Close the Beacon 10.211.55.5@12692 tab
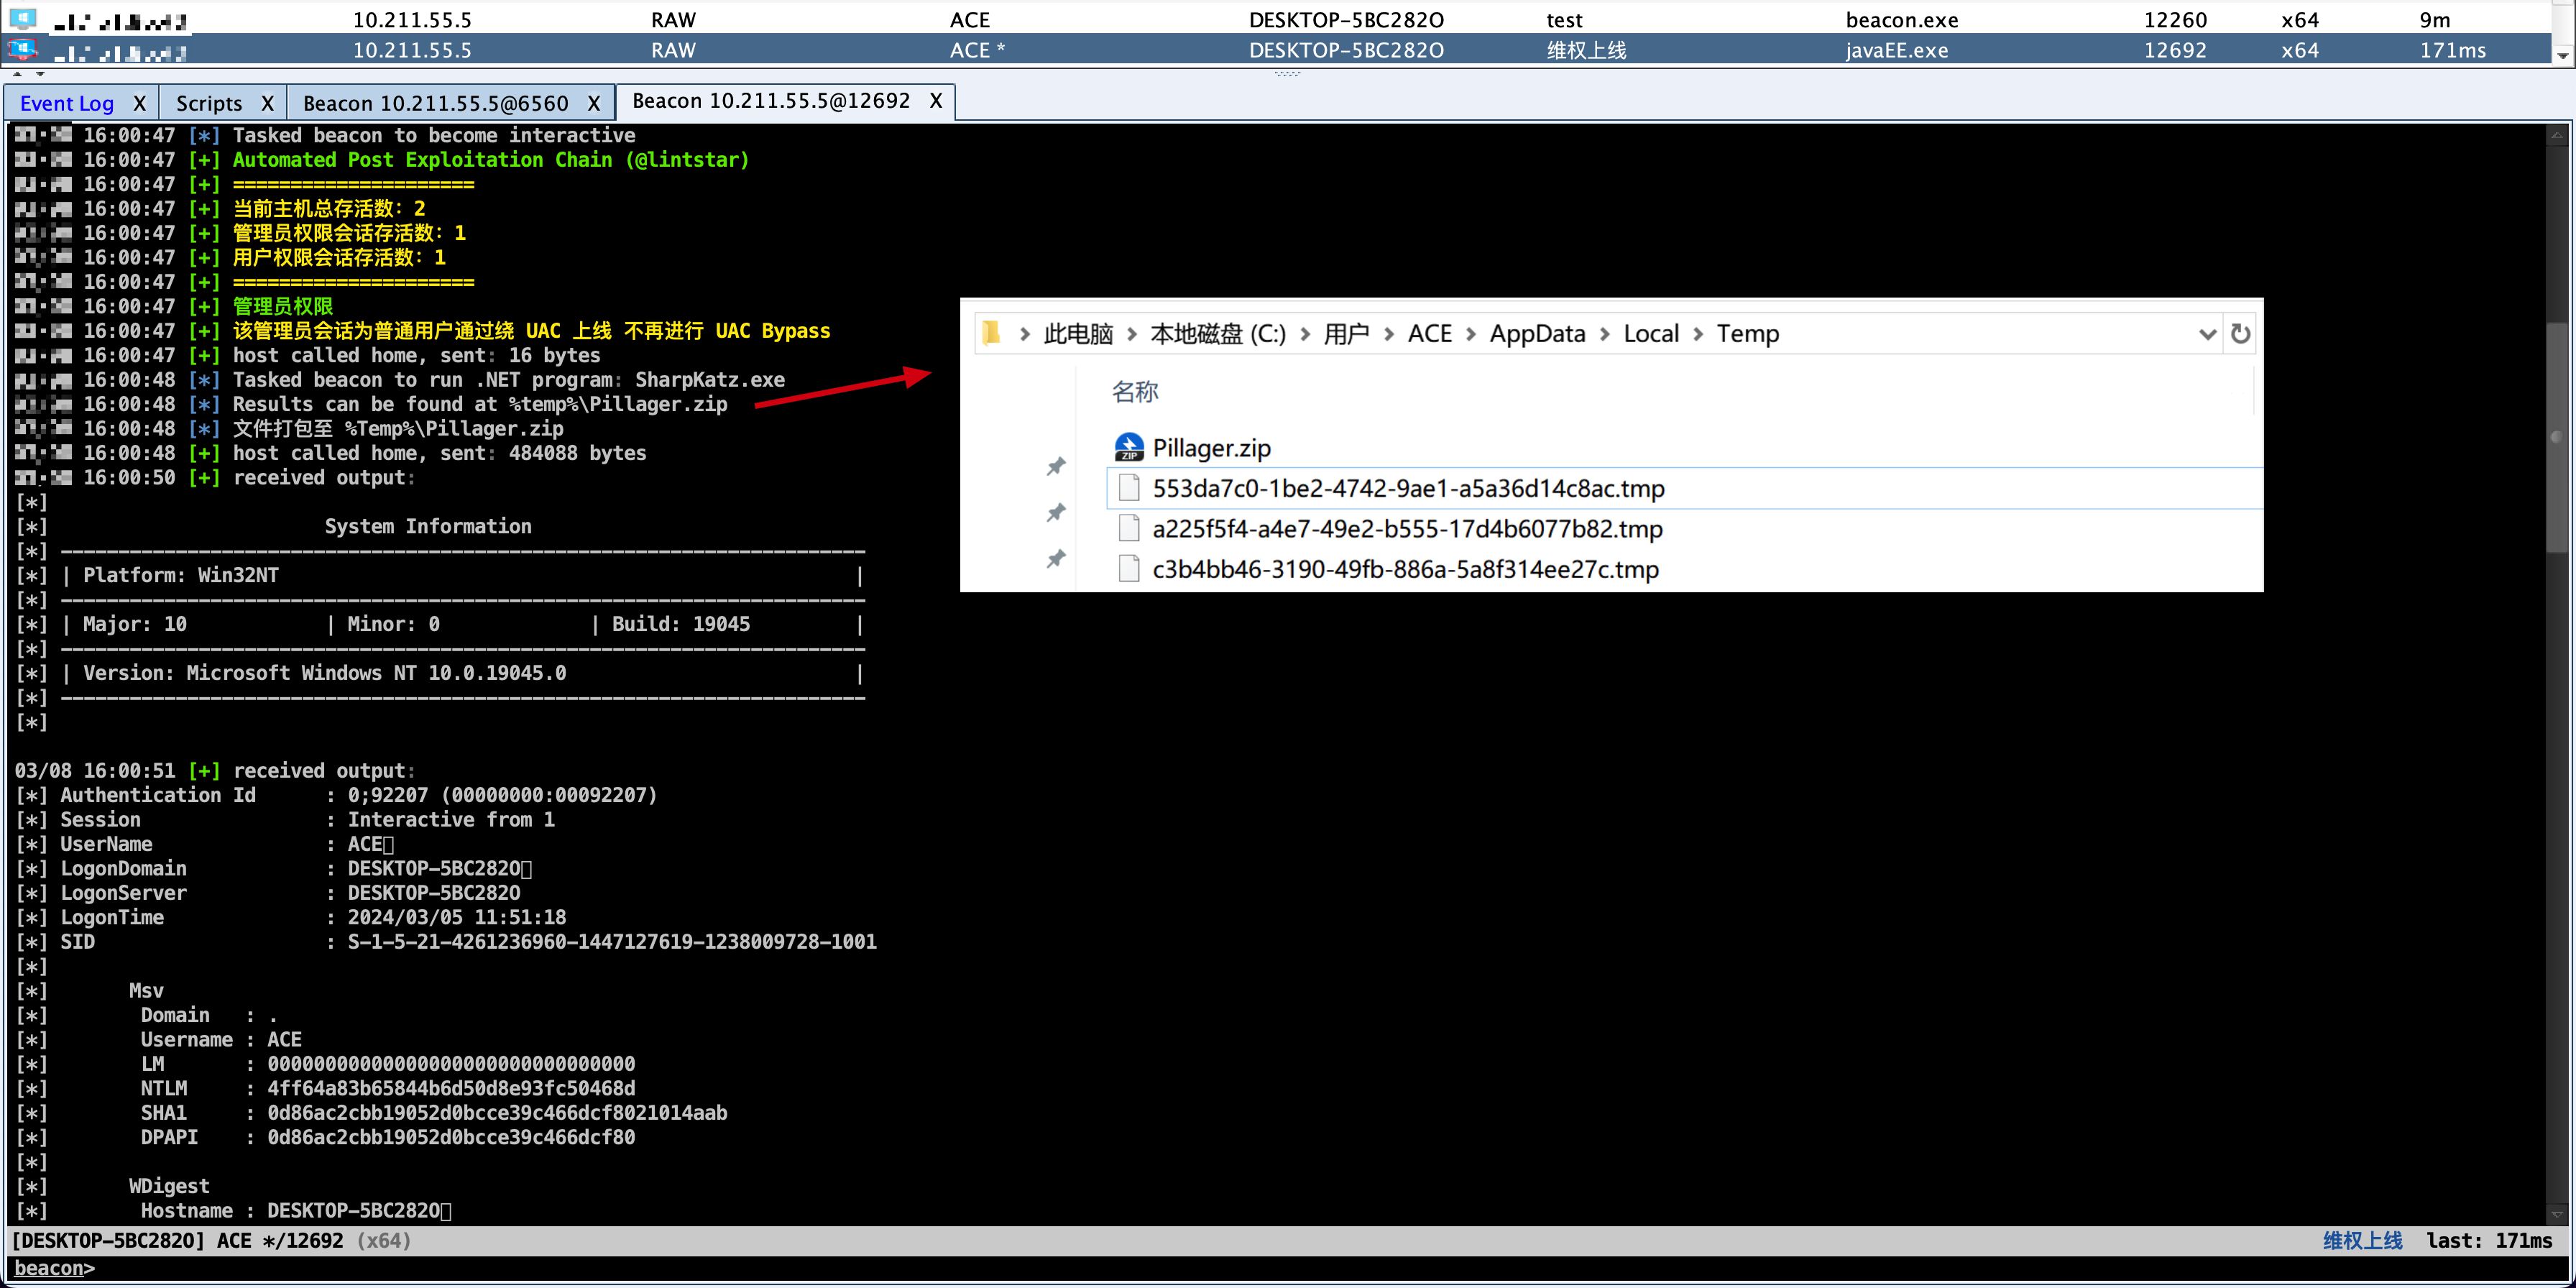The height and width of the screenshot is (1288, 2576). coord(935,101)
